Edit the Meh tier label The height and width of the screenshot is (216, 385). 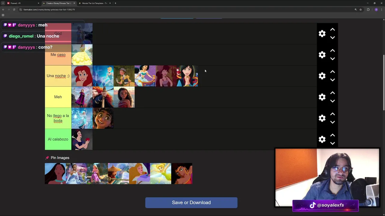[58, 97]
